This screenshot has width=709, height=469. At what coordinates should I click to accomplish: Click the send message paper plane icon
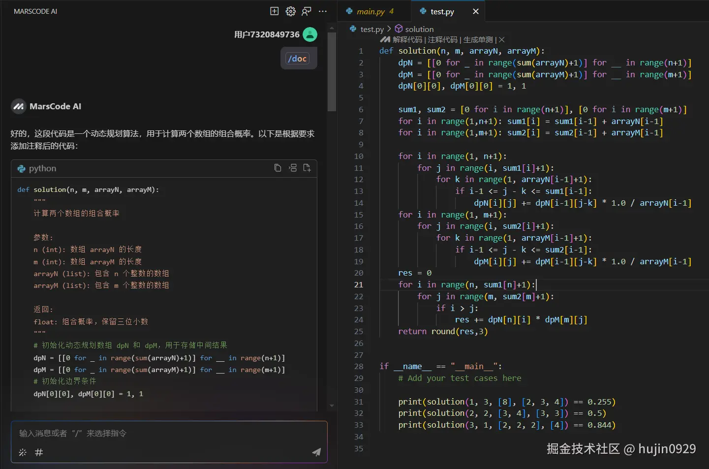pyautogui.click(x=316, y=452)
